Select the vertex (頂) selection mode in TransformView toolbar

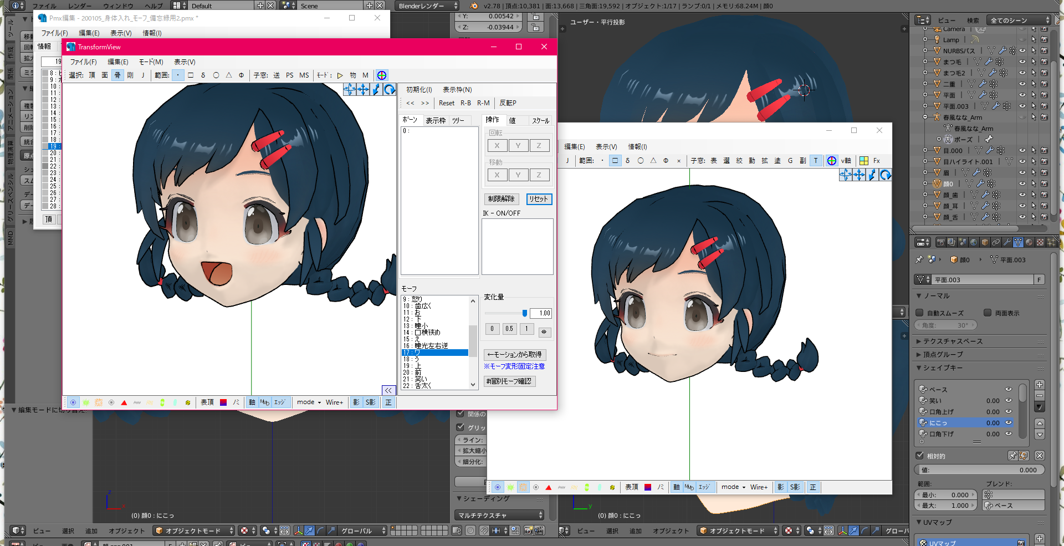point(92,75)
